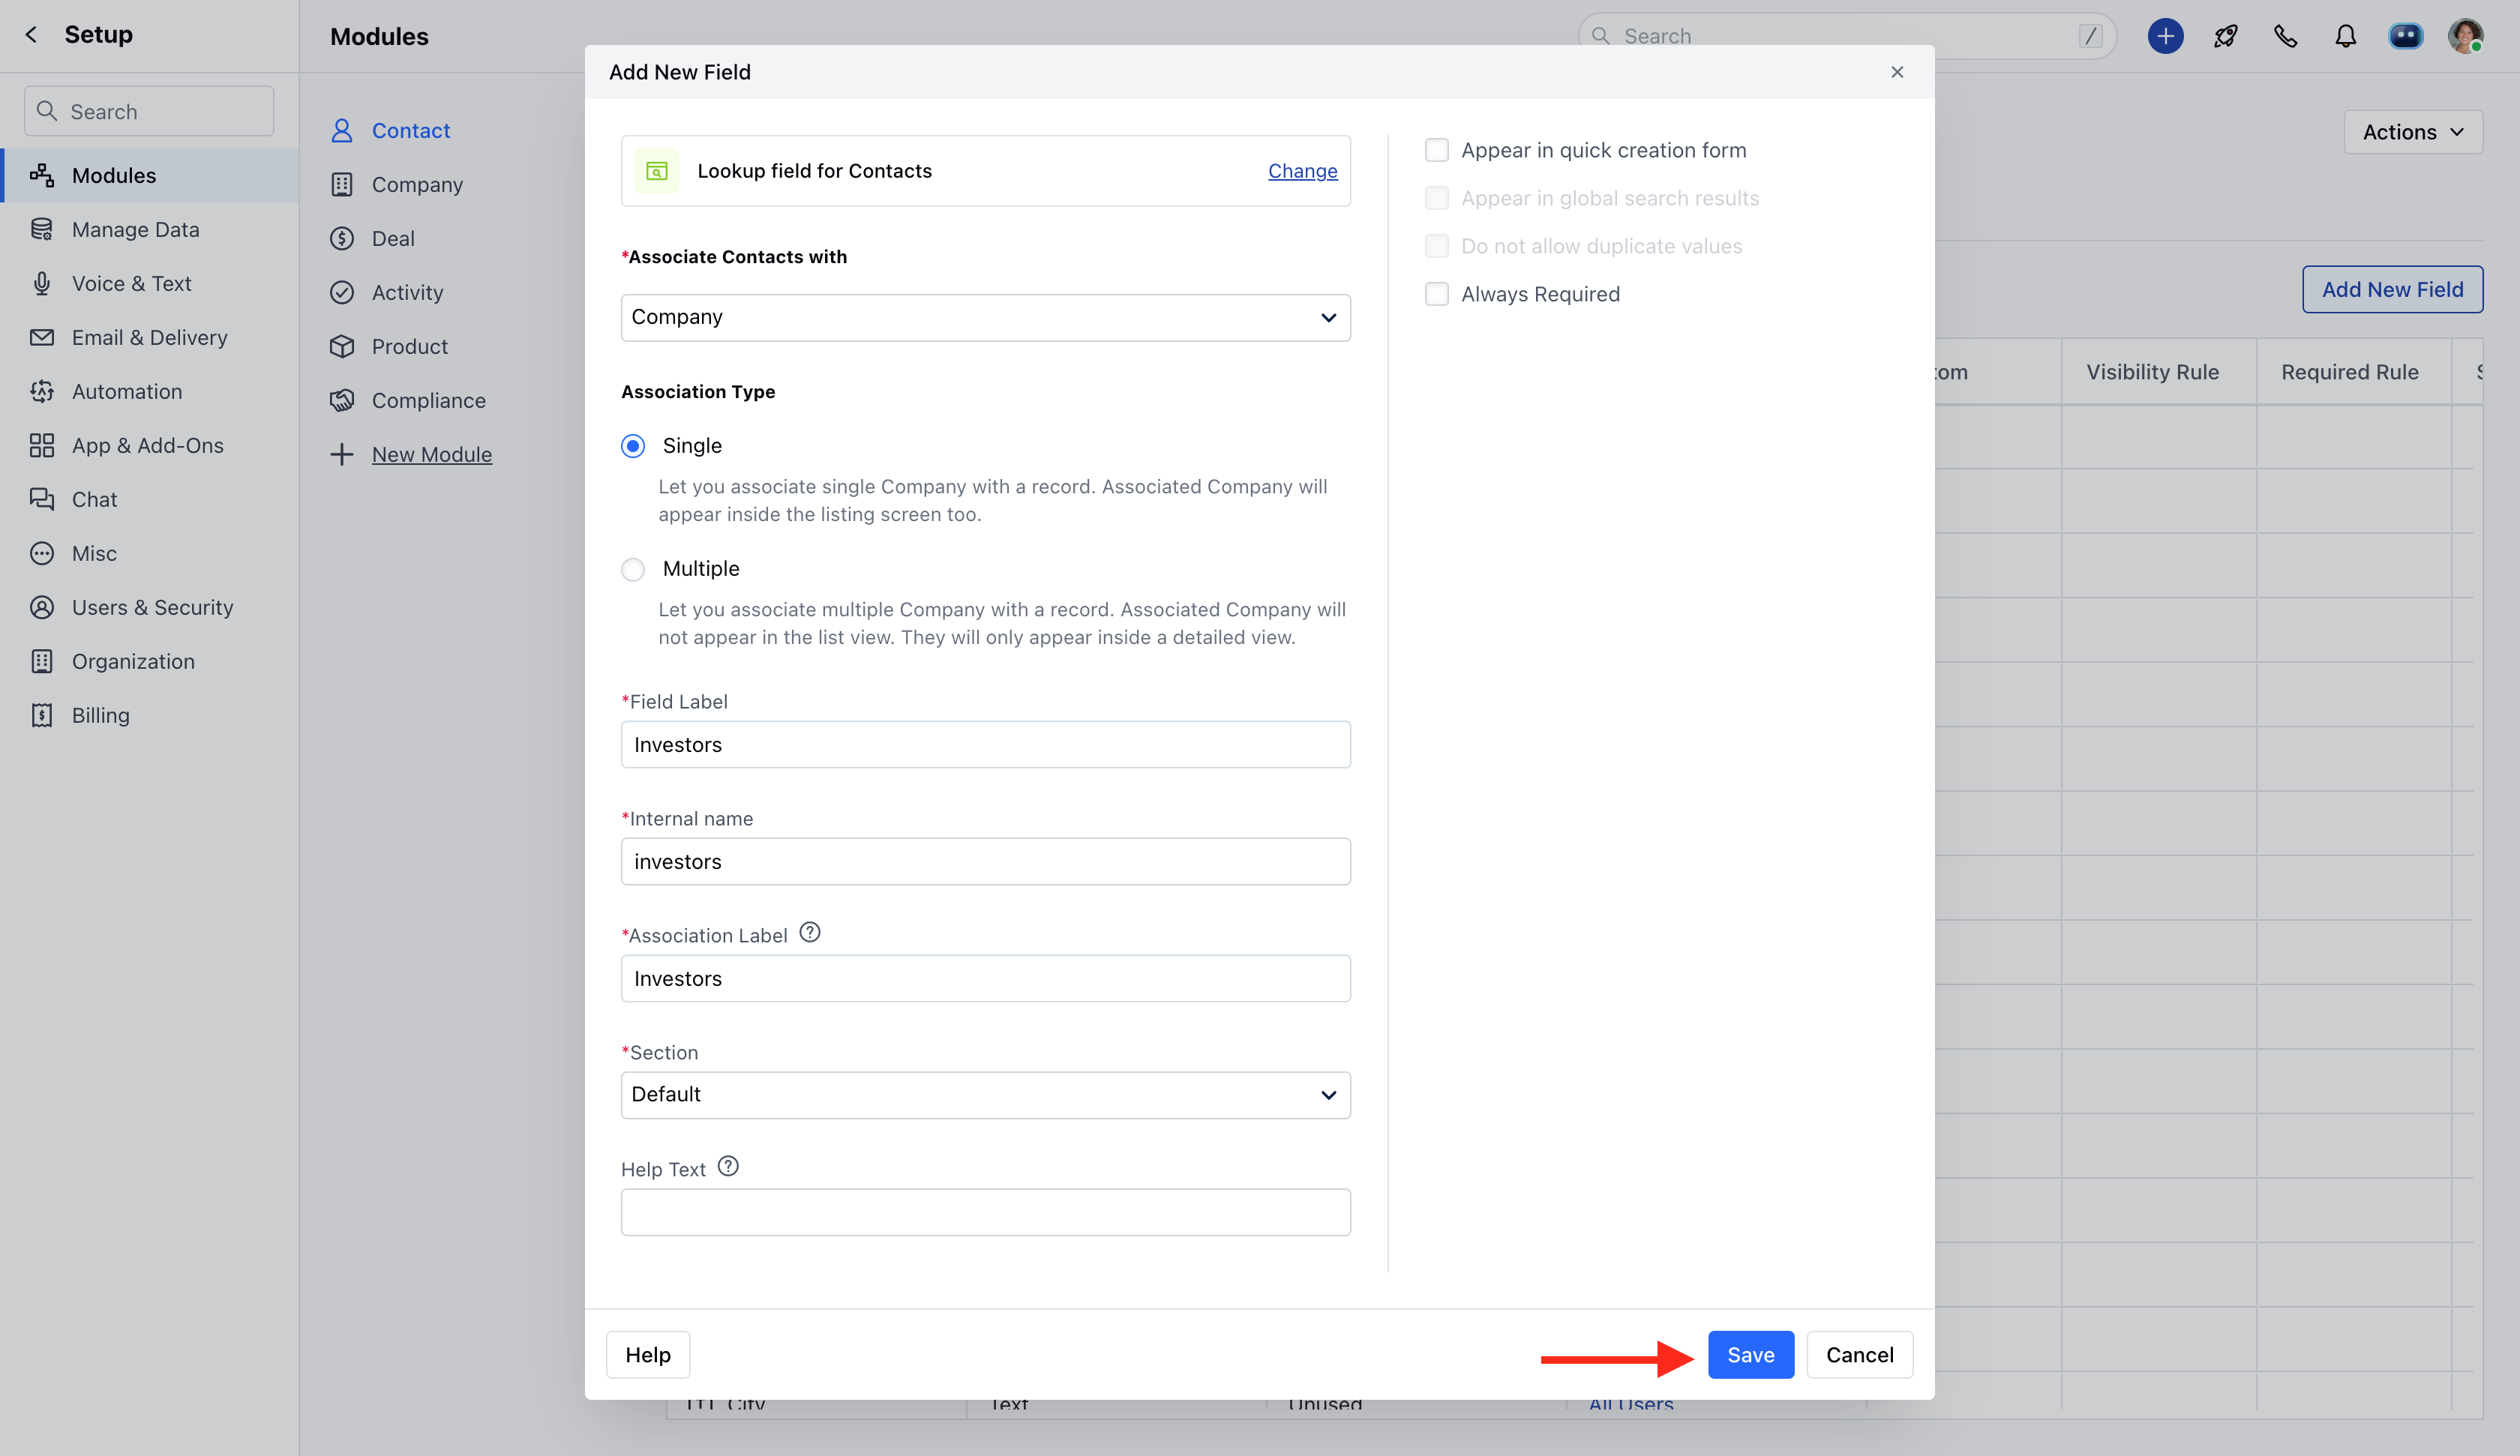Select the Multiple association type radio
This screenshot has width=2520, height=1456.
pos(633,569)
